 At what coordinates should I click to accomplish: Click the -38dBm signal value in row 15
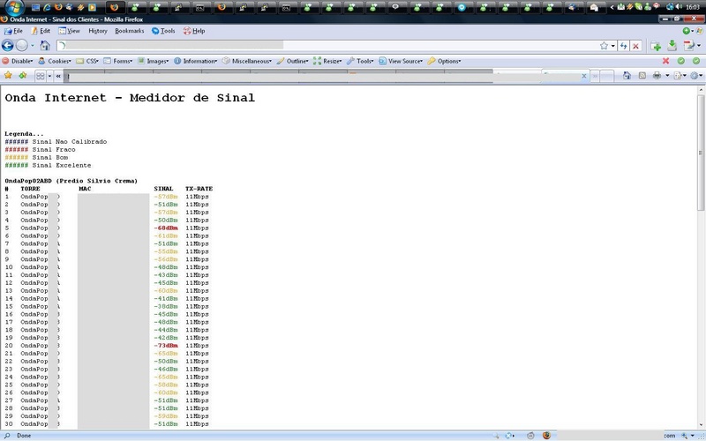pyautogui.click(x=166, y=306)
